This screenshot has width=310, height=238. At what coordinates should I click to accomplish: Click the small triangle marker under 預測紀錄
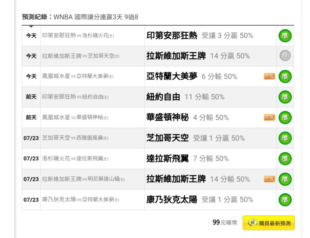coord(31,27)
